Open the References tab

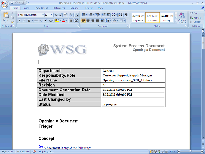point(59,8)
